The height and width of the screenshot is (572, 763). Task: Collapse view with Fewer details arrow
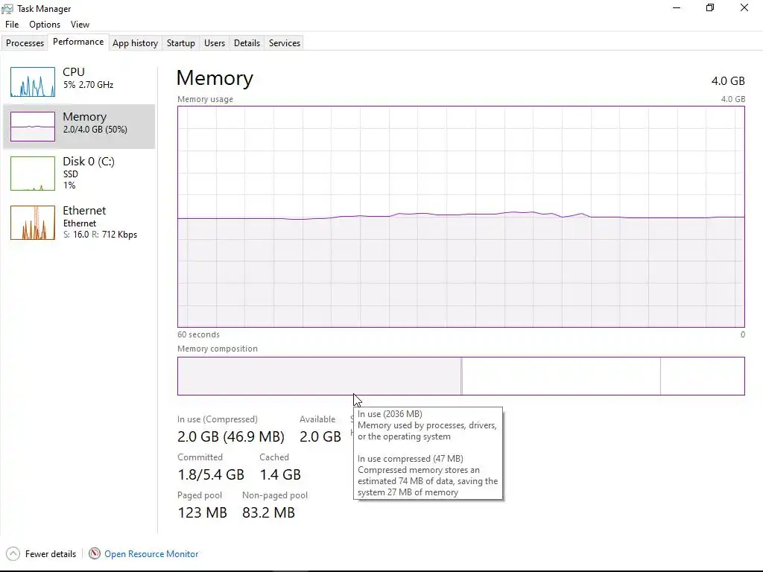coord(13,553)
